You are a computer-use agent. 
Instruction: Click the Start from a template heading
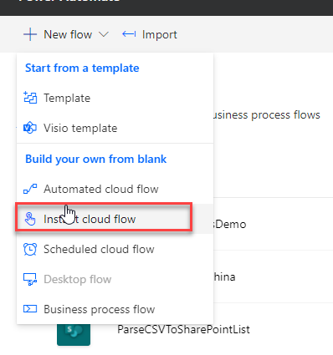click(82, 68)
